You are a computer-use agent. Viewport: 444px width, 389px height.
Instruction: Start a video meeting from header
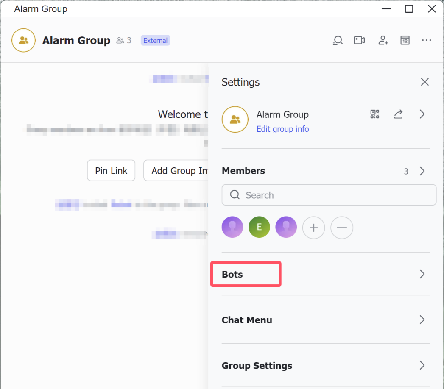359,41
